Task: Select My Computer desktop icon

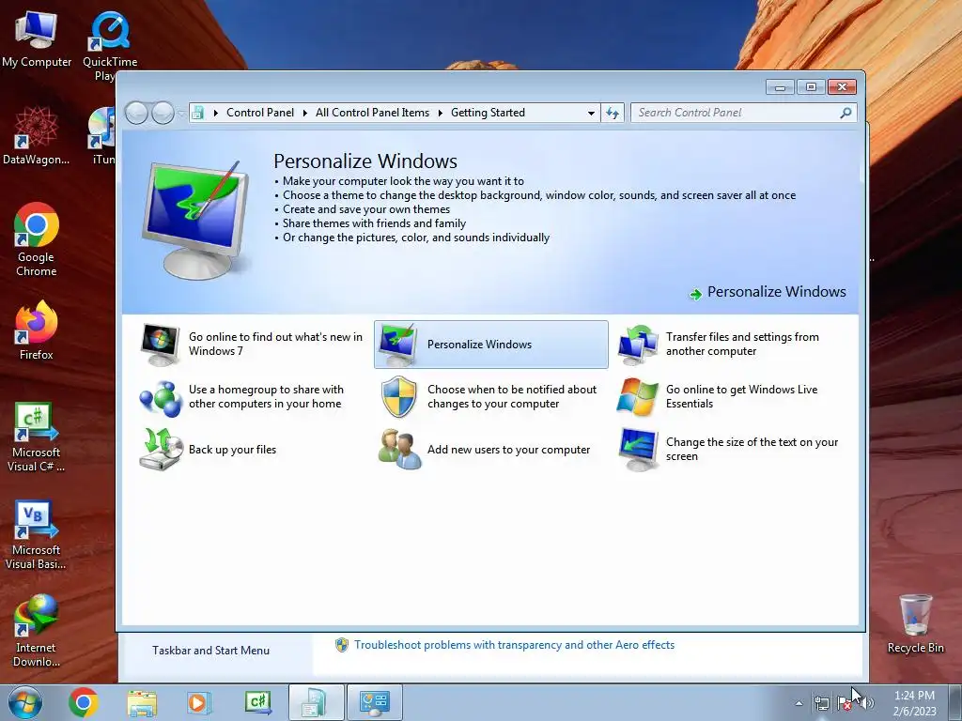Action: [x=37, y=38]
